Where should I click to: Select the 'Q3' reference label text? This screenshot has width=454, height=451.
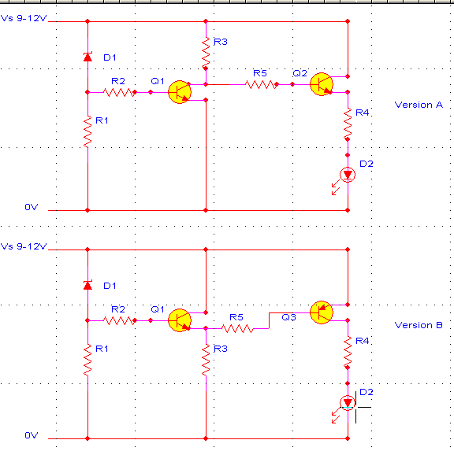288,317
